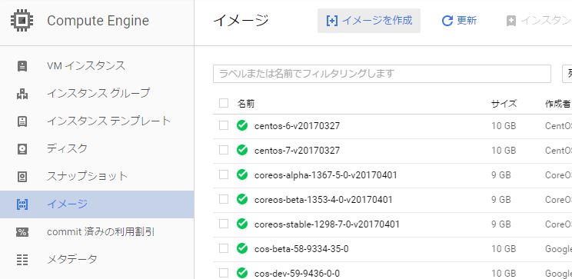Screen dimensions: 572x279
Task: Tick the checkbox for coreos-stable-1298-7-0-v20170401
Action: [x=224, y=224]
